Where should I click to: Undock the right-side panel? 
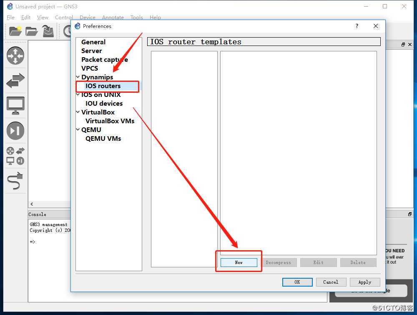(x=403, y=45)
